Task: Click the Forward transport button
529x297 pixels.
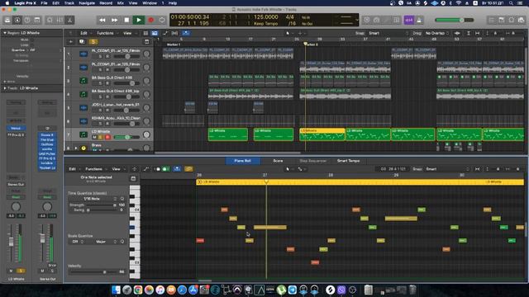Action: 114,20
